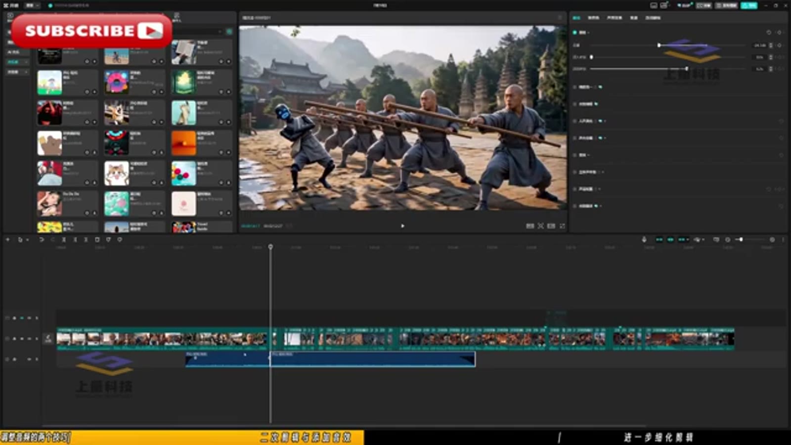791x445 pixels.
Task: Click the timeline zoom-fit icon at right end
Action: pos(772,239)
